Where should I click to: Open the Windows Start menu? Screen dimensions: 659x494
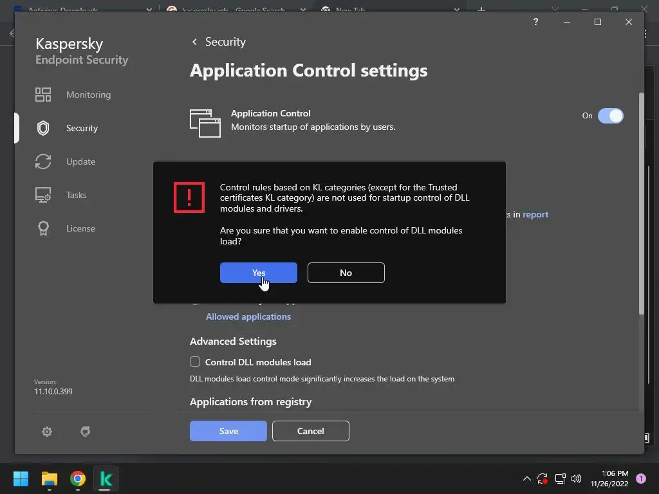[x=21, y=479]
